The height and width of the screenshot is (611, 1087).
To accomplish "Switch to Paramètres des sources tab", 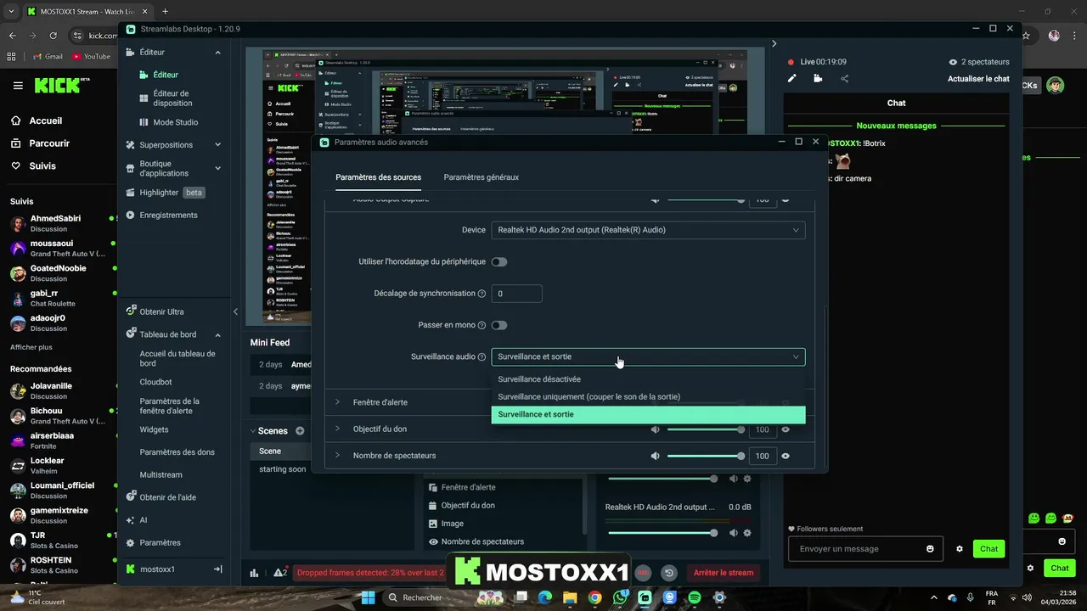I will pos(378,177).
